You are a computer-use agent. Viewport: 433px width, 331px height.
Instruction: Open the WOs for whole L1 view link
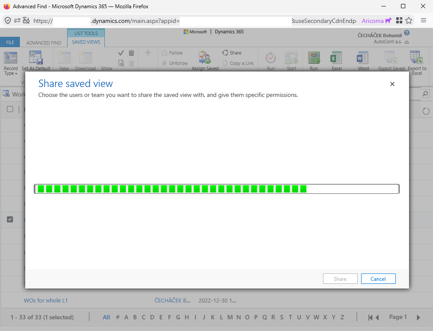[x=45, y=300]
